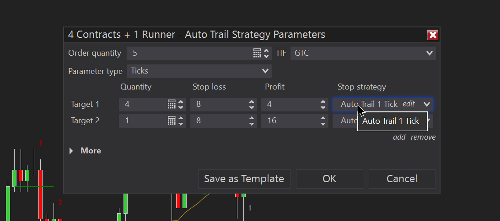Screen dimensions: 500x221
Task: Click the add target link
Action: click(399, 137)
